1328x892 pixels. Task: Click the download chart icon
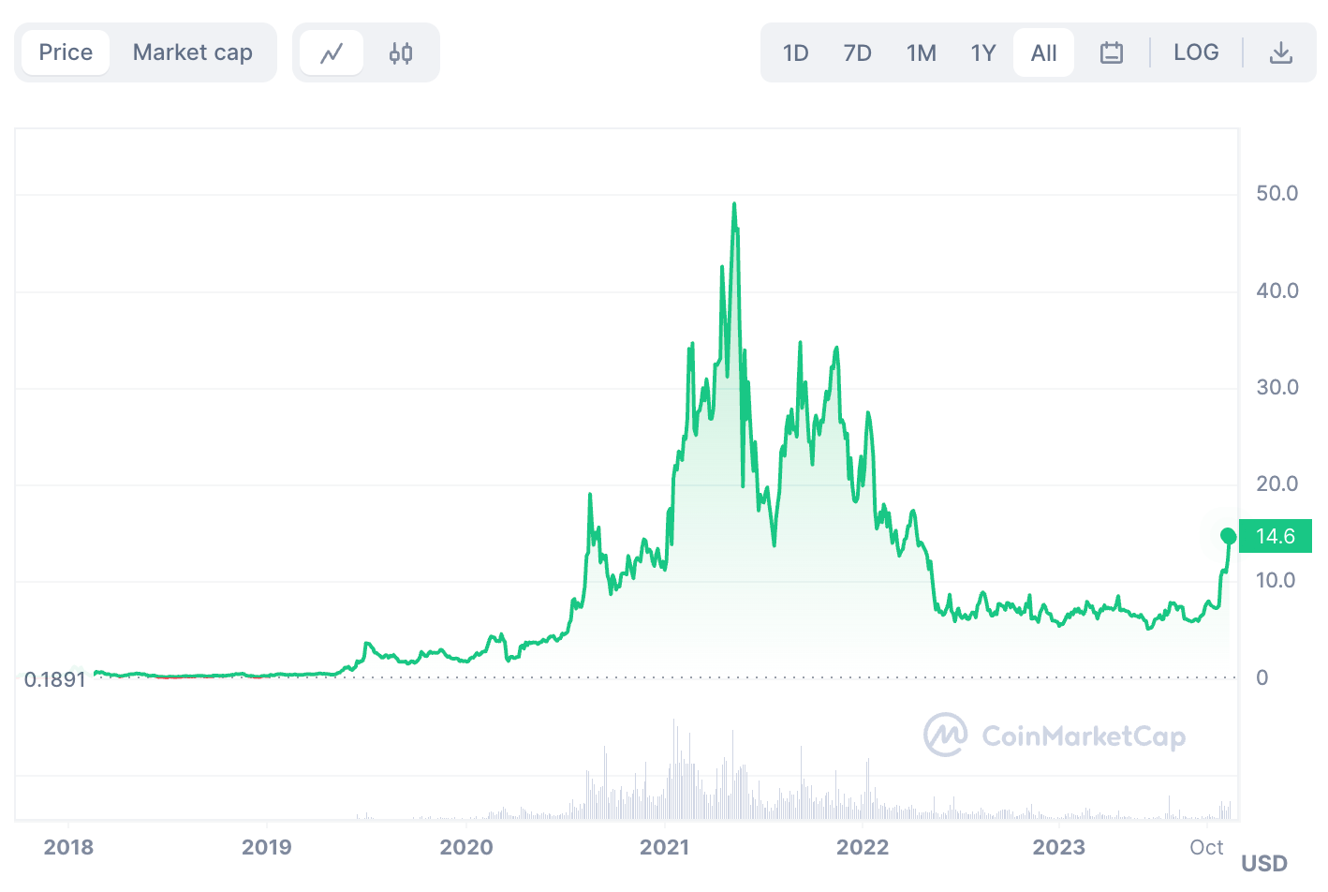pyautogui.click(x=1280, y=52)
